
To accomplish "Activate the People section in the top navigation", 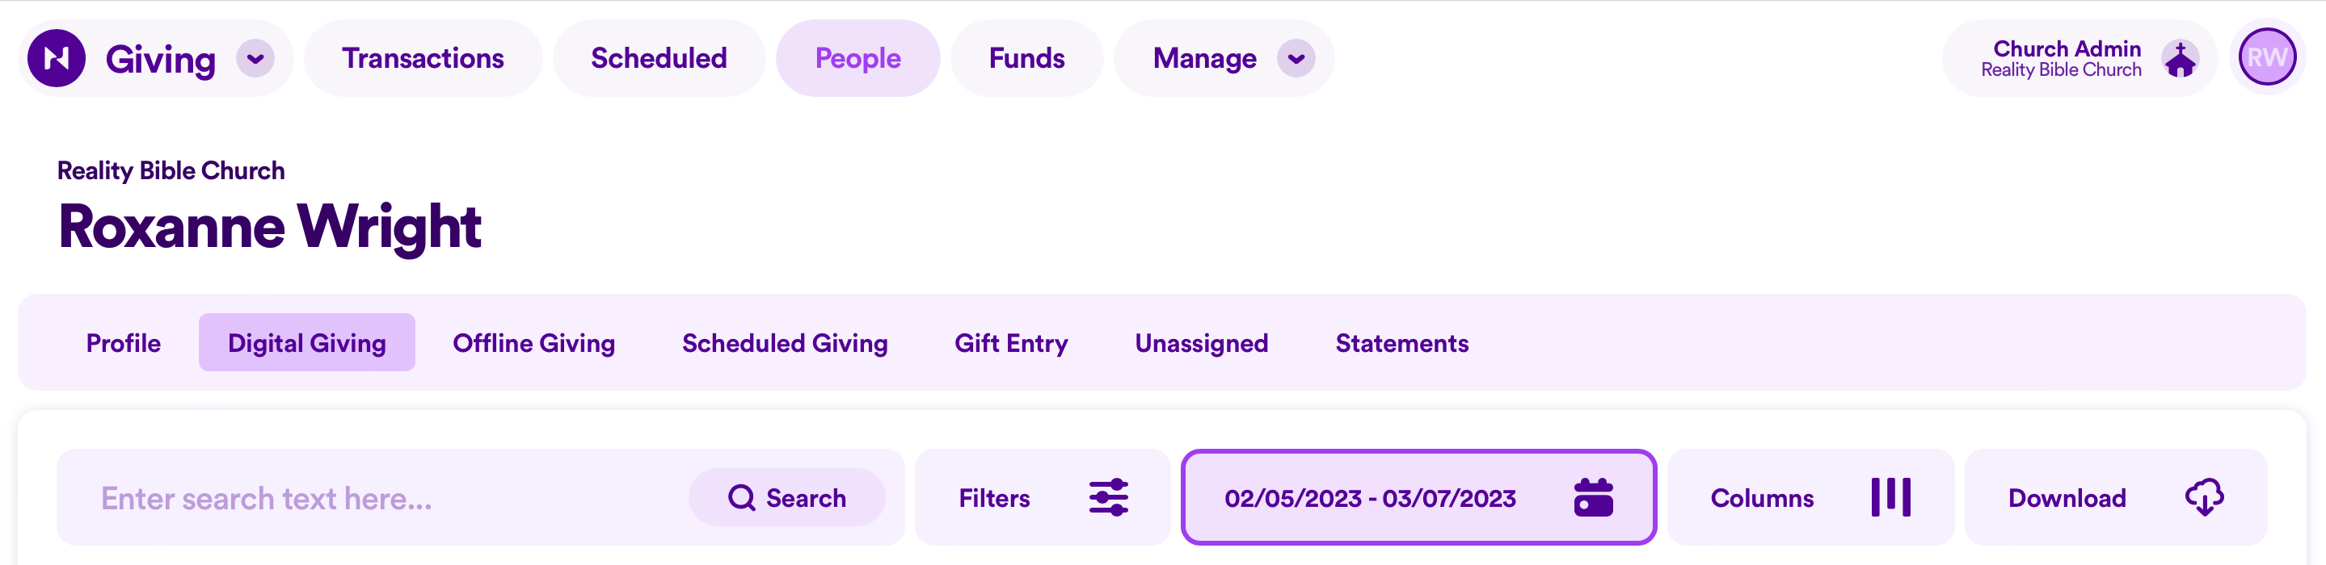I will click(x=857, y=57).
